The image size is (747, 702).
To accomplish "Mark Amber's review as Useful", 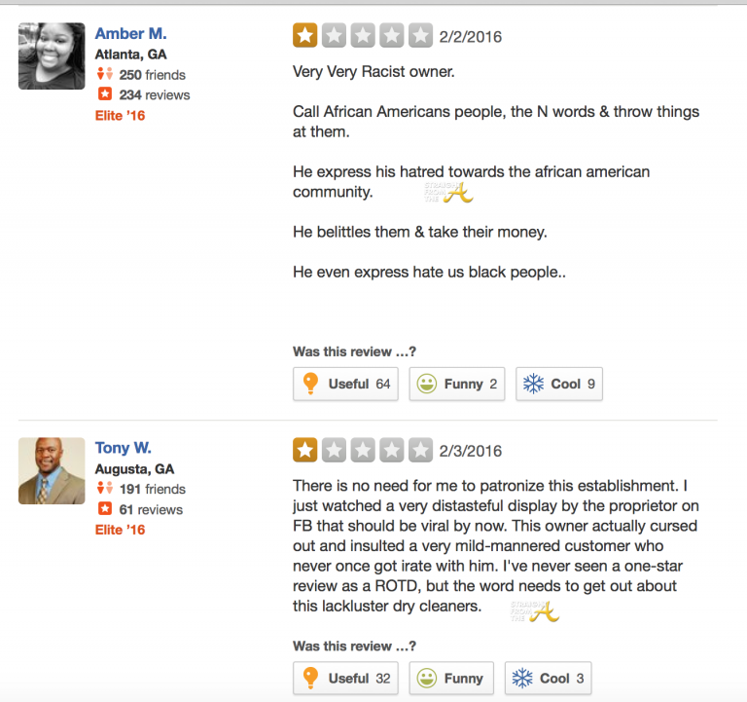I will tap(346, 384).
